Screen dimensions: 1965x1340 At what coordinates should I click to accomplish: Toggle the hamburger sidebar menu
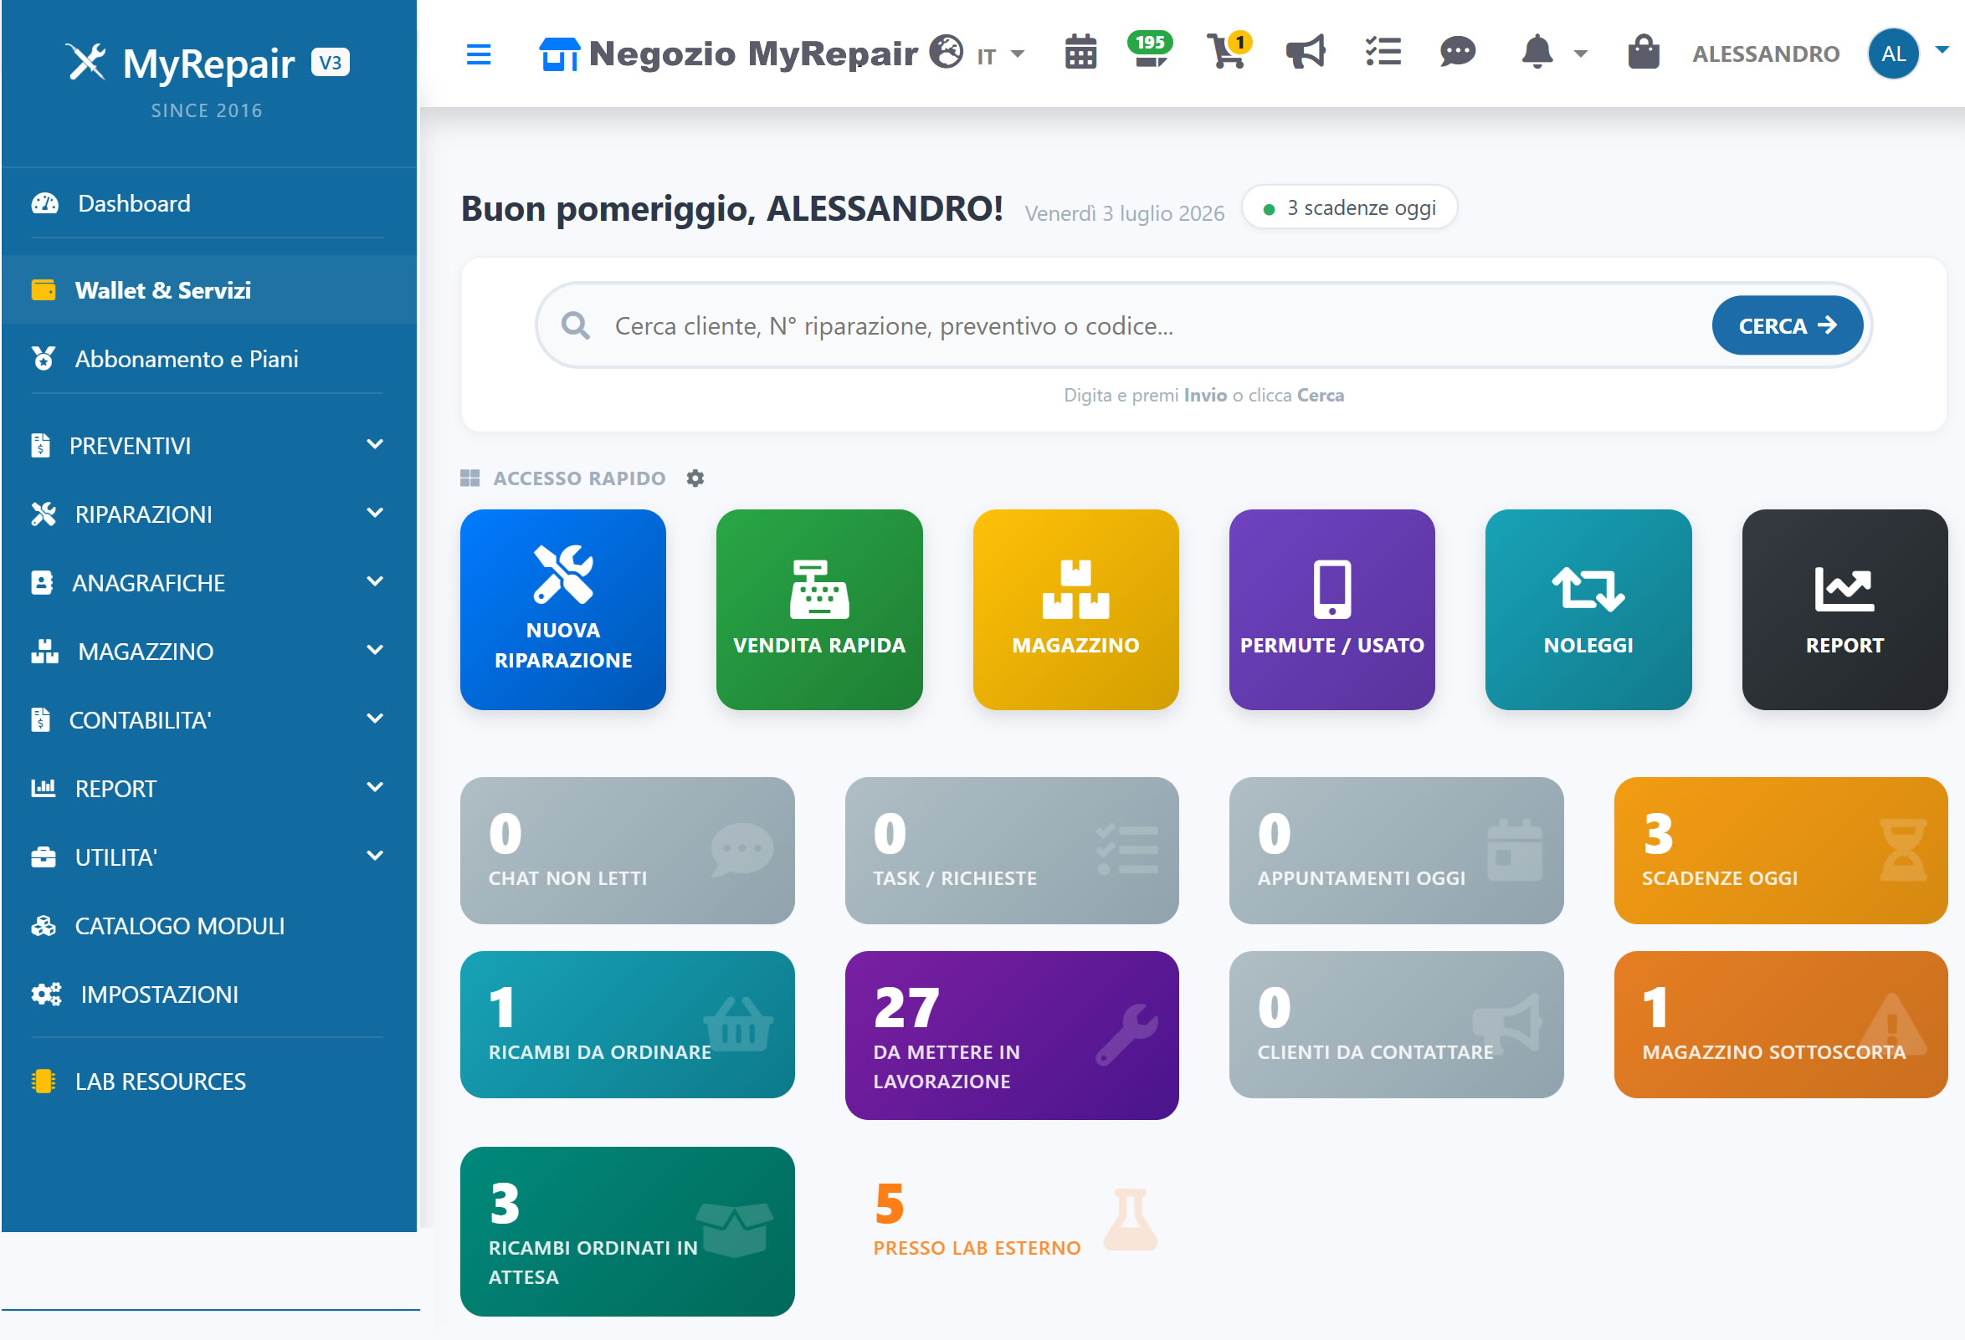click(x=479, y=54)
